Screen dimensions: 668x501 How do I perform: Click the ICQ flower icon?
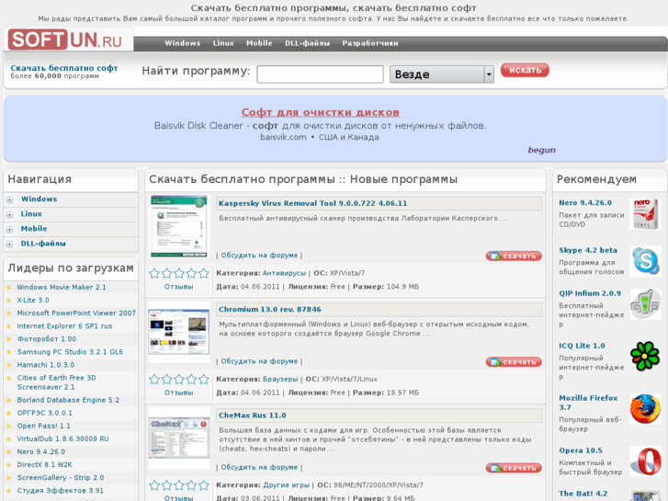pyautogui.click(x=645, y=356)
